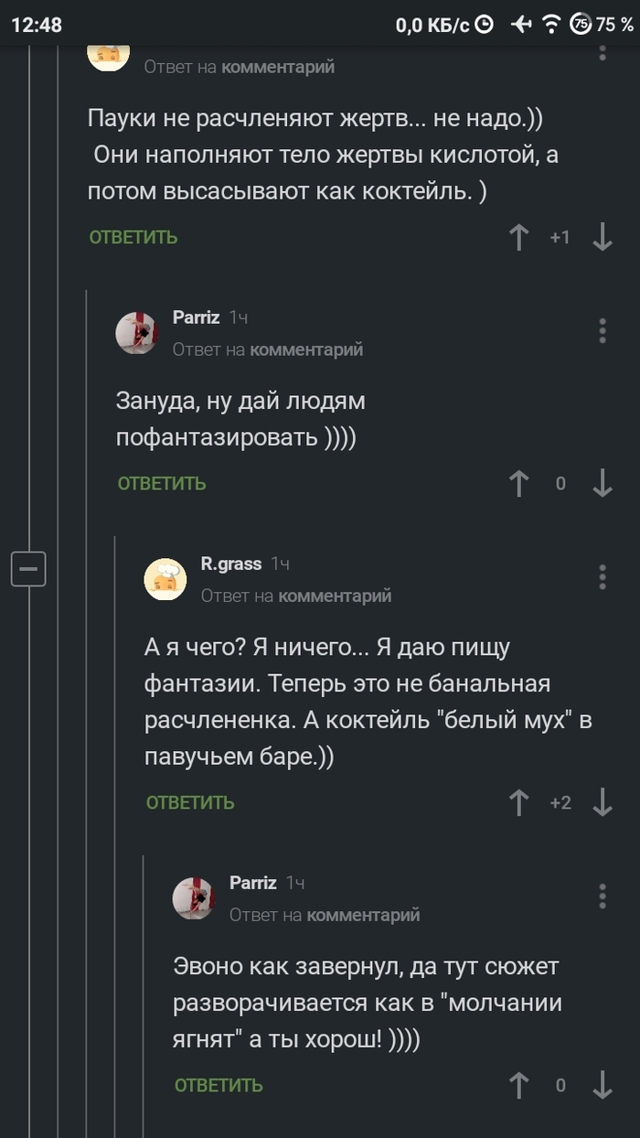Tap the battery indicator showing 75%

(580, 25)
